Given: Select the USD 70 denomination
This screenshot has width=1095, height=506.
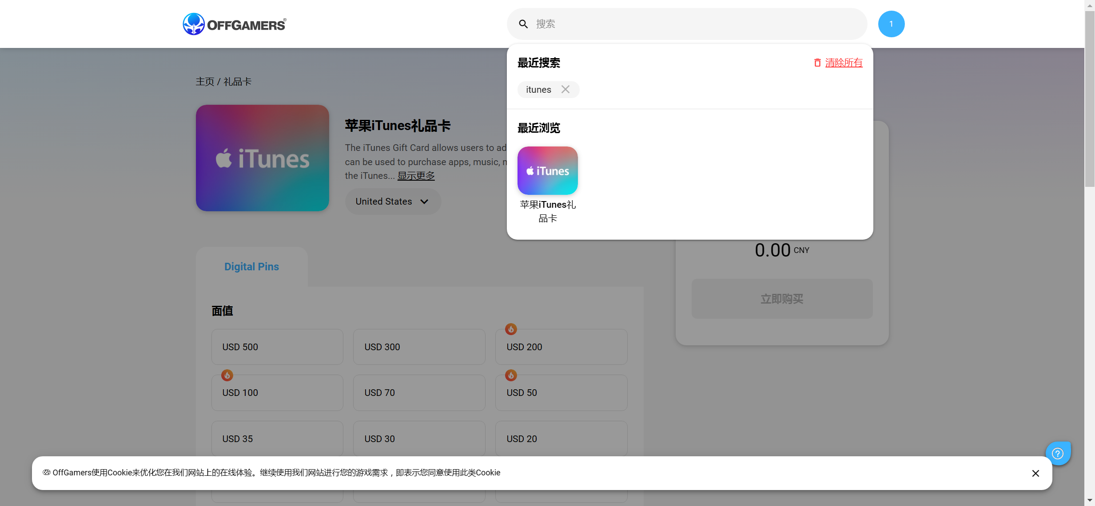Looking at the screenshot, I should (x=419, y=392).
